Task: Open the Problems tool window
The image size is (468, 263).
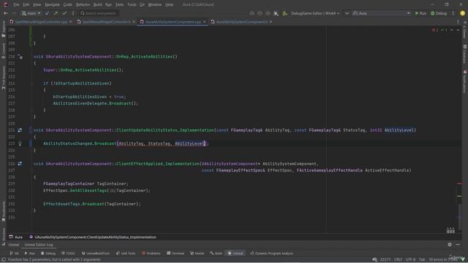Action: click(151, 254)
